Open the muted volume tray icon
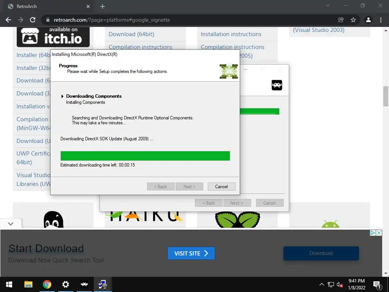389x292 pixels. coord(340,284)
